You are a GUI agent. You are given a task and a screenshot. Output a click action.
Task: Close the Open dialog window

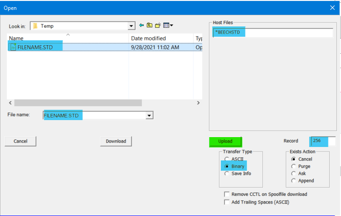pos(332,8)
